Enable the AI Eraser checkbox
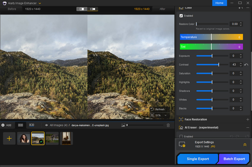 (x=181, y=137)
